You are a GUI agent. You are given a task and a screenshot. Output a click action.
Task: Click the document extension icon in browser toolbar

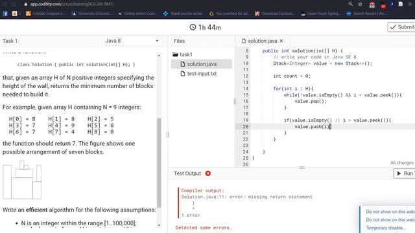401,4
